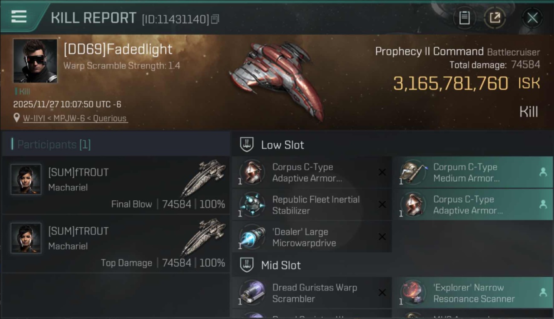Open fTROUT Final Blow participant entry
Screen dimensions: 554x319
click(116, 185)
